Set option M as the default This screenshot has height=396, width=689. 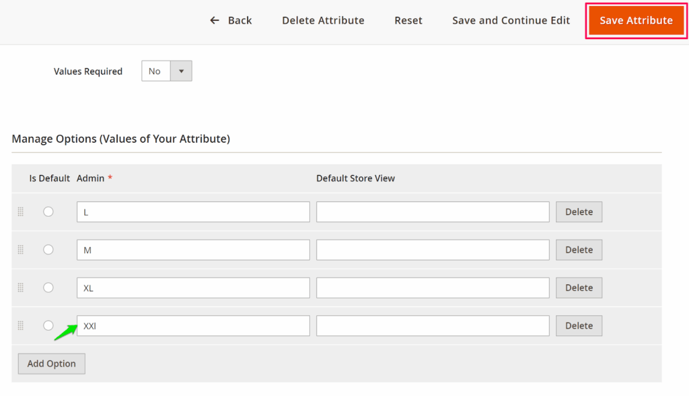tap(48, 249)
